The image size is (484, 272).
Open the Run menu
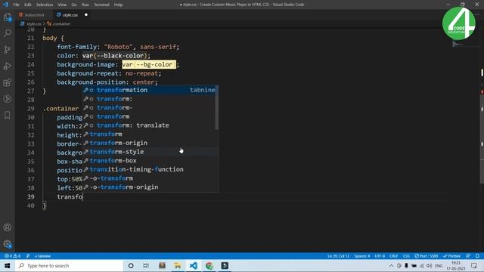tap(85, 5)
